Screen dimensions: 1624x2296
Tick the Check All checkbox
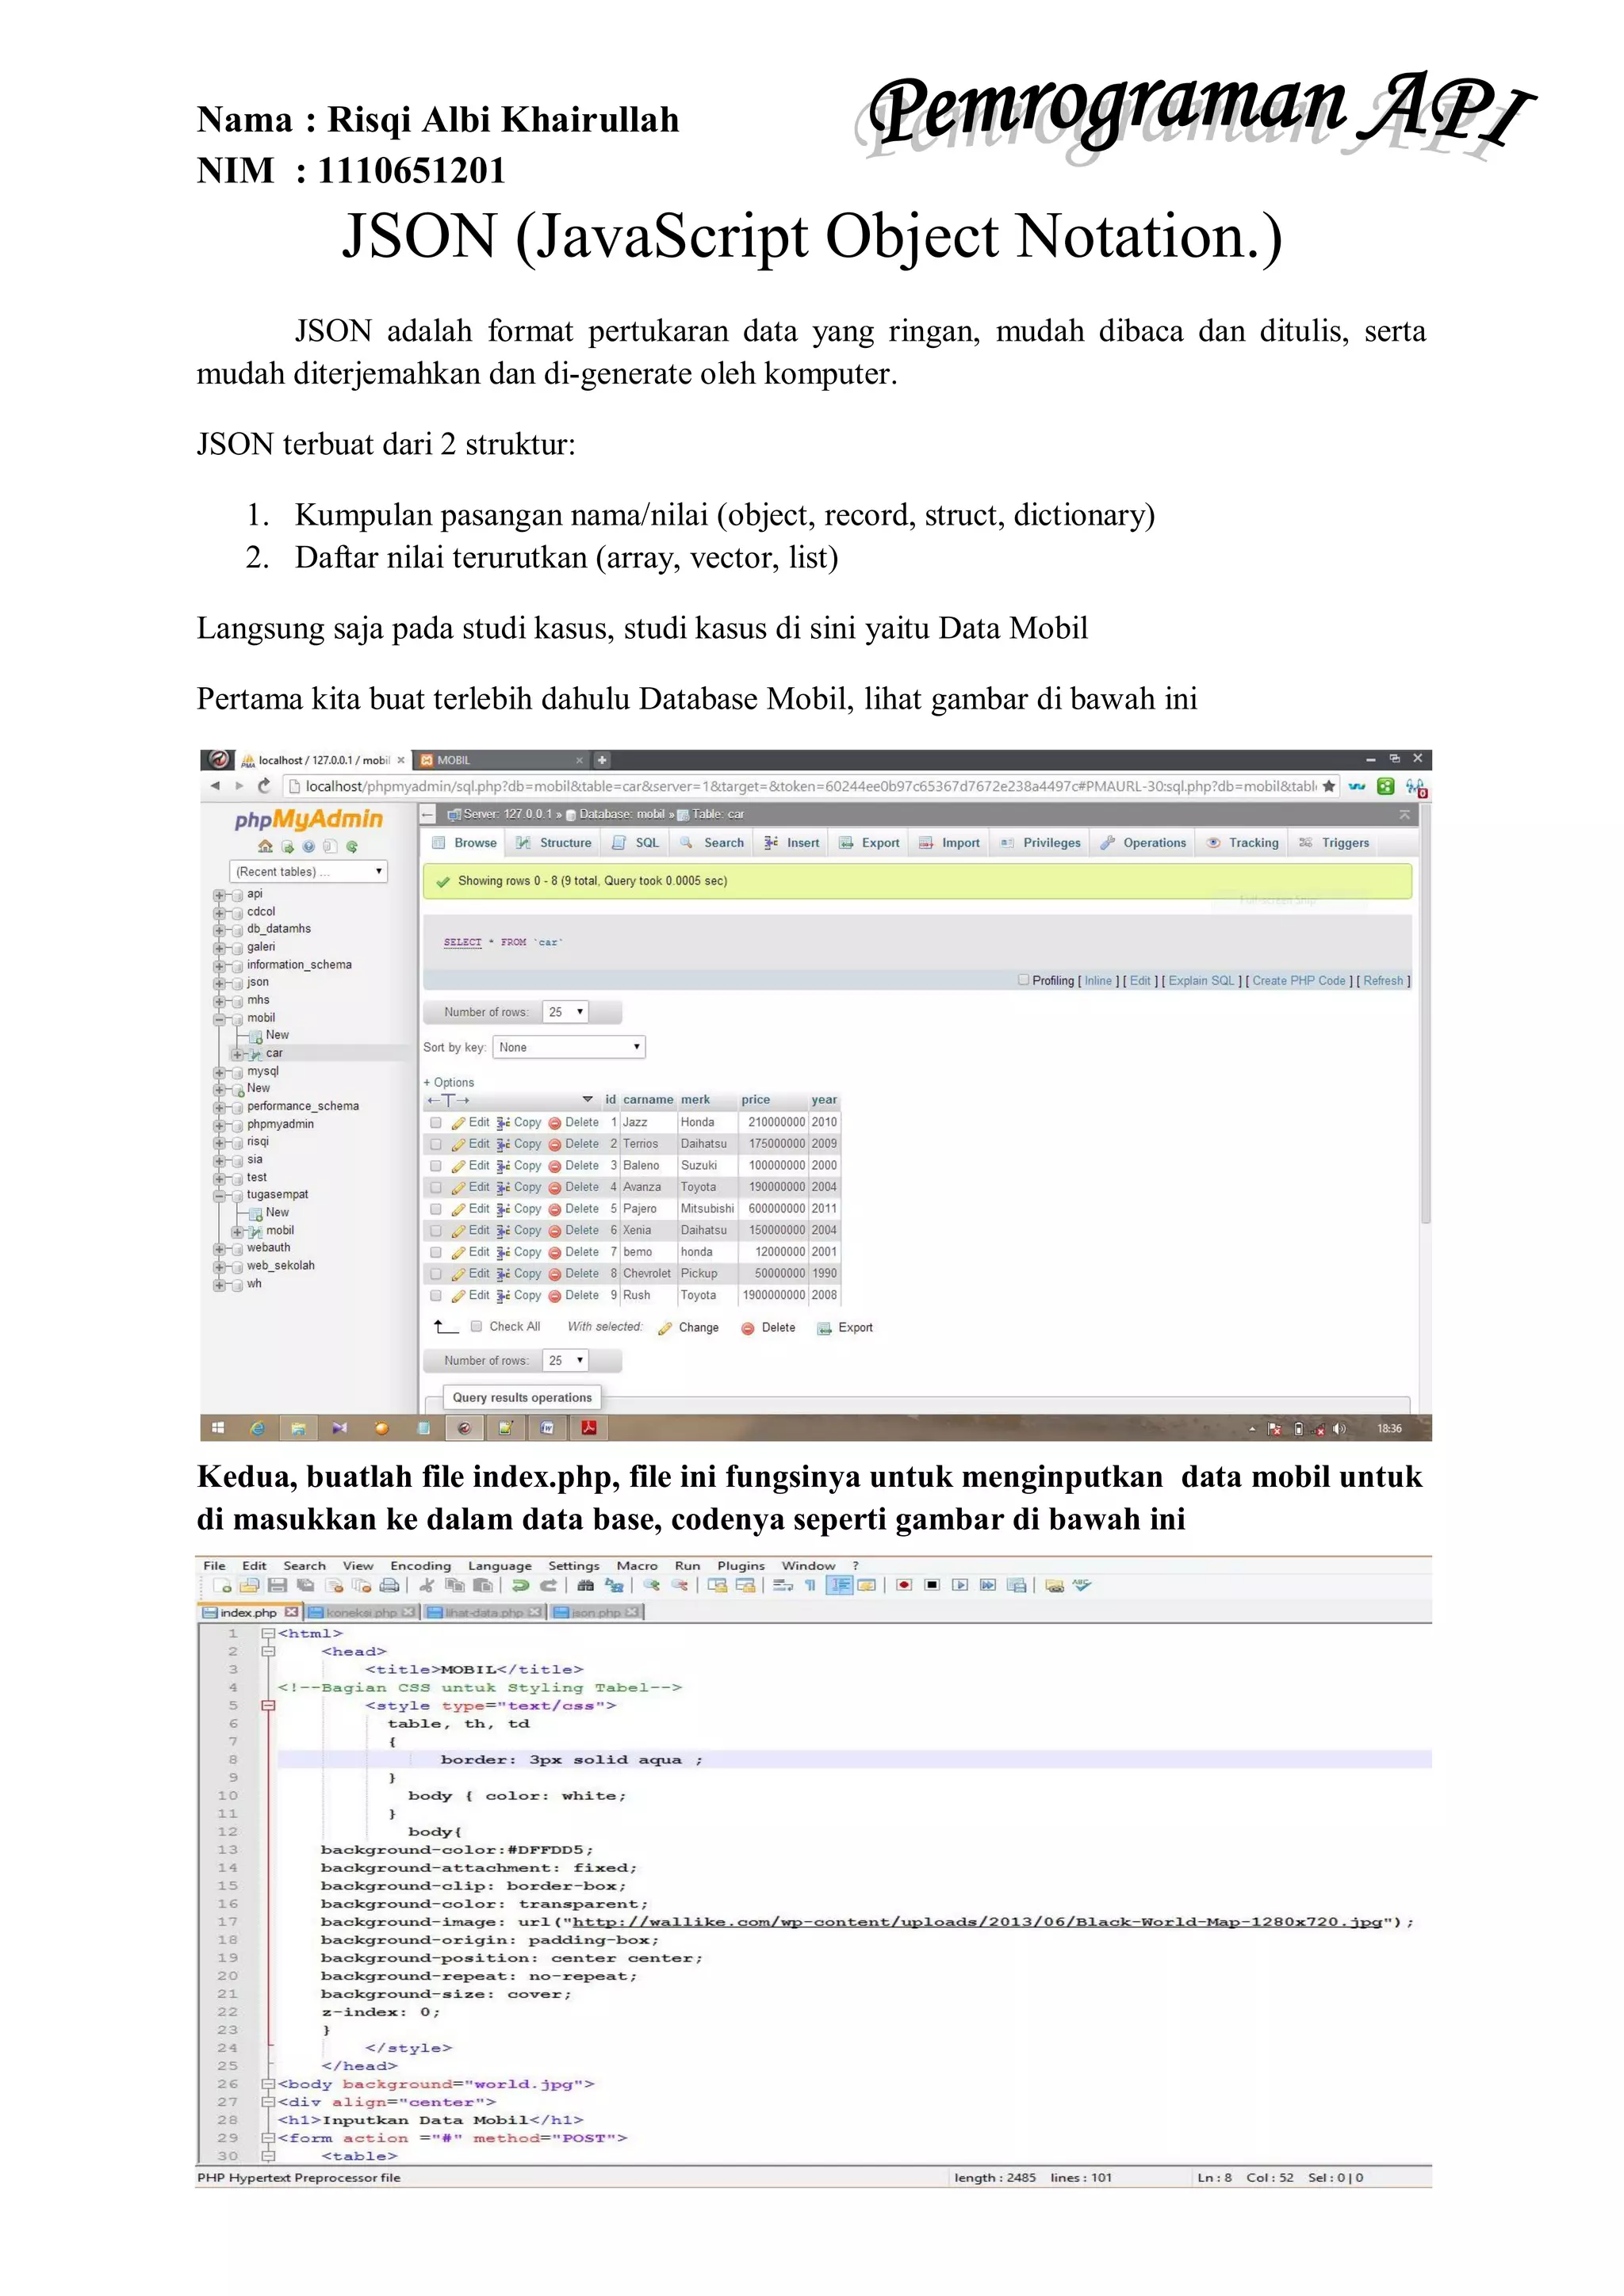pos(477,1327)
